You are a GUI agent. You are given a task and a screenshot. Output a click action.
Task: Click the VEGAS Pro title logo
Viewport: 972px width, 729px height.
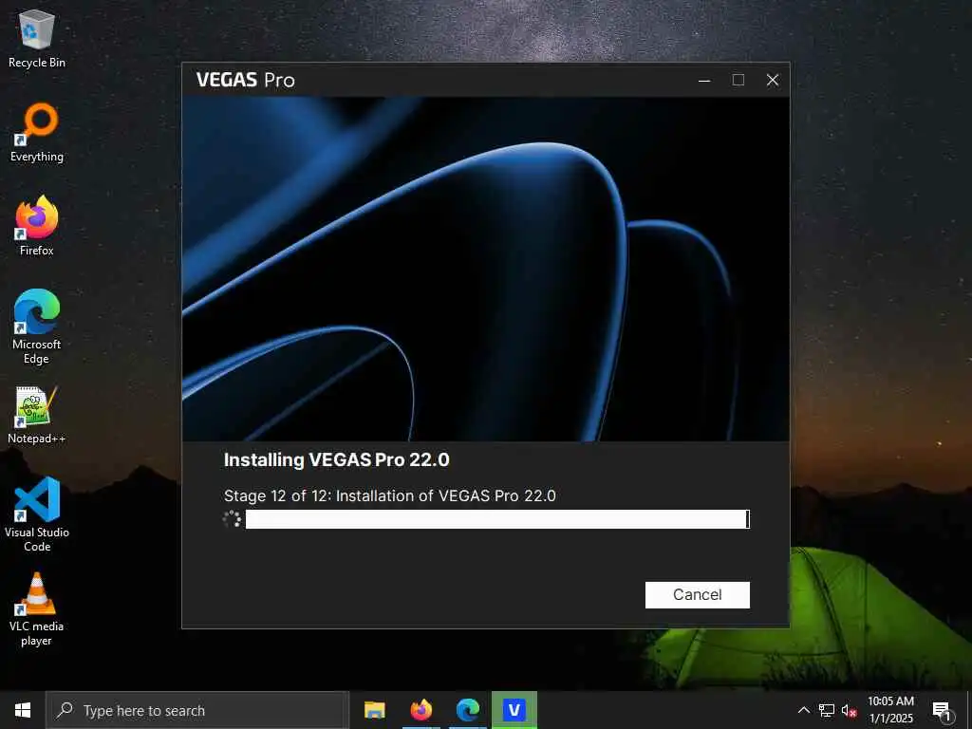tap(246, 80)
